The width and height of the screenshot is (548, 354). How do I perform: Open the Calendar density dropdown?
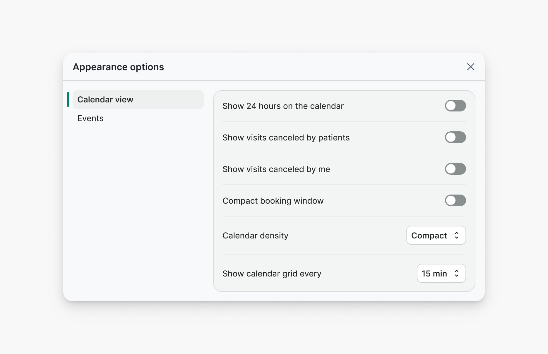click(436, 235)
